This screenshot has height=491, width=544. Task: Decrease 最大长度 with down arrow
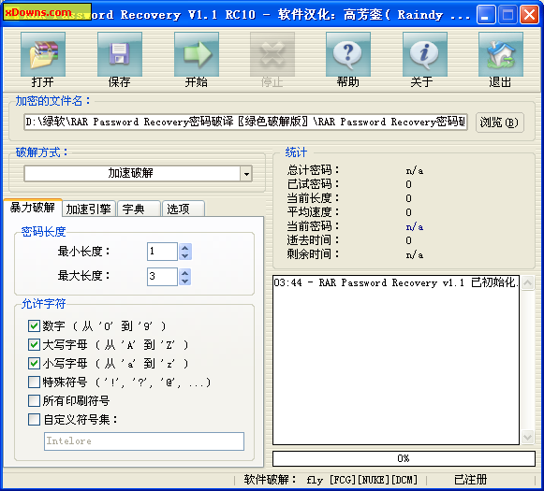[x=184, y=281]
